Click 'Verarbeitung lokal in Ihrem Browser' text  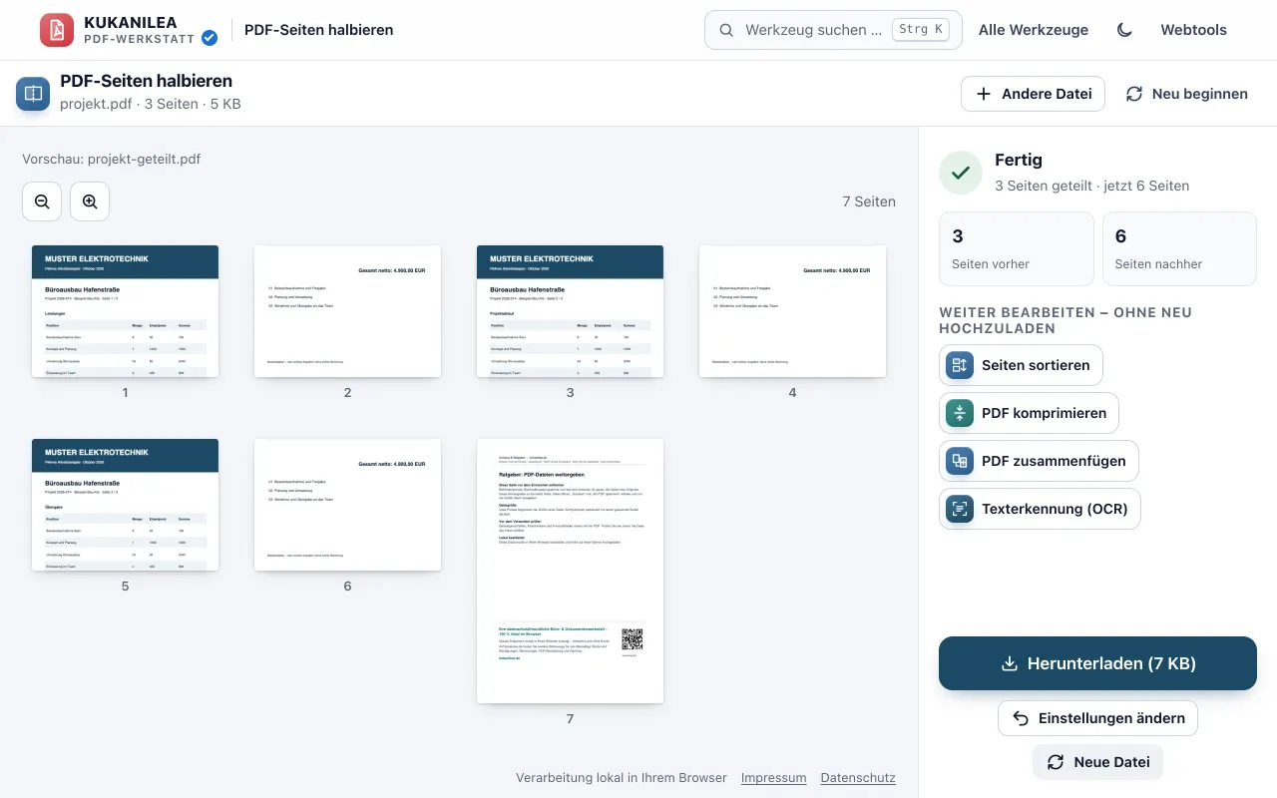coord(622,778)
